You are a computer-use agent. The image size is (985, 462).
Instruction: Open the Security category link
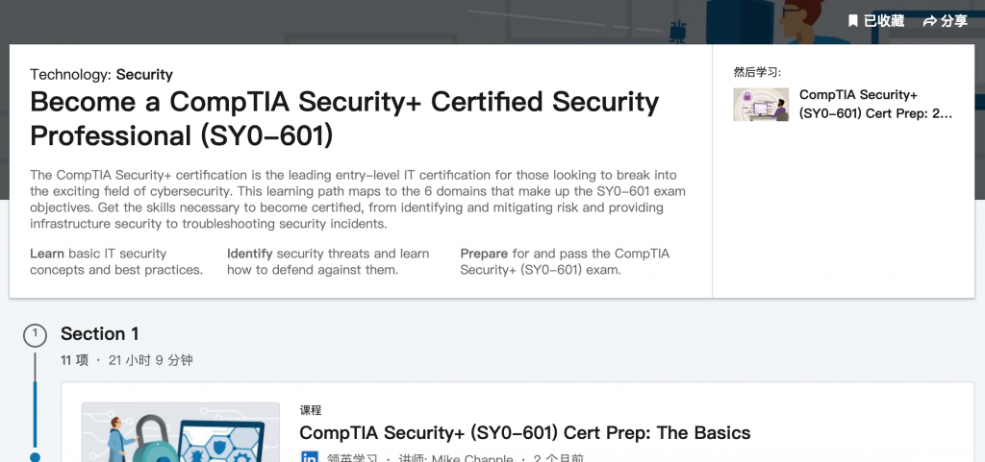[144, 74]
